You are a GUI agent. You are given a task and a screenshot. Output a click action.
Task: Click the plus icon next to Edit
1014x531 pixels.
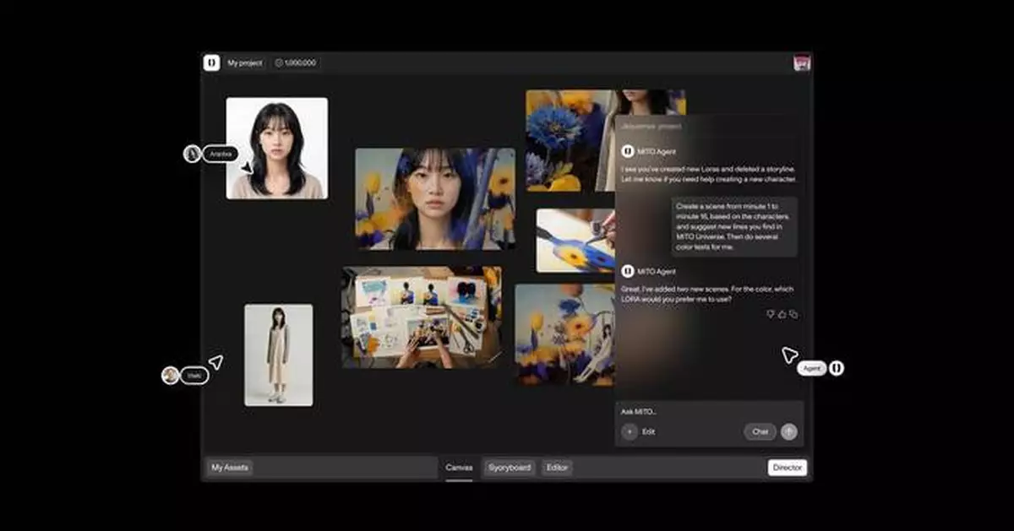(x=629, y=431)
